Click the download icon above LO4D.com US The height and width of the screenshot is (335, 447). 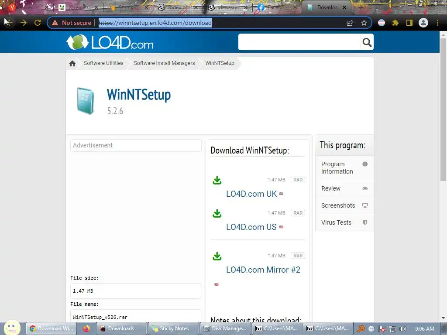click(x=217, y=213)
